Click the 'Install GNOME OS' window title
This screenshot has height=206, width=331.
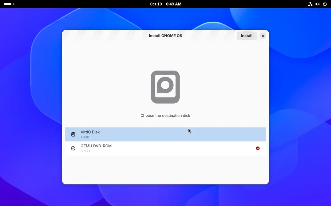165,36
